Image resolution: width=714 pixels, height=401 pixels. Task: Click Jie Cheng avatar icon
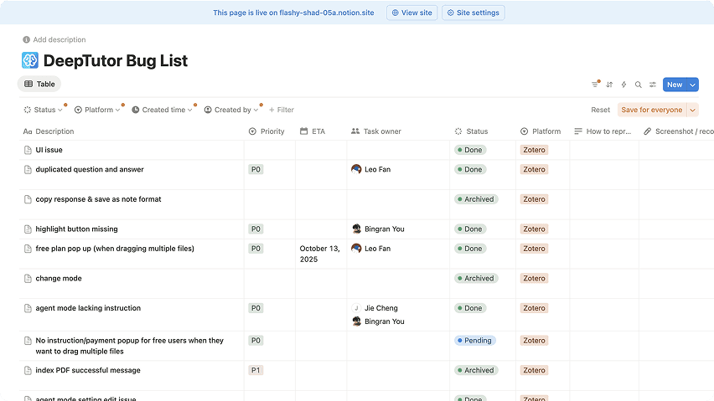[356, 308]
